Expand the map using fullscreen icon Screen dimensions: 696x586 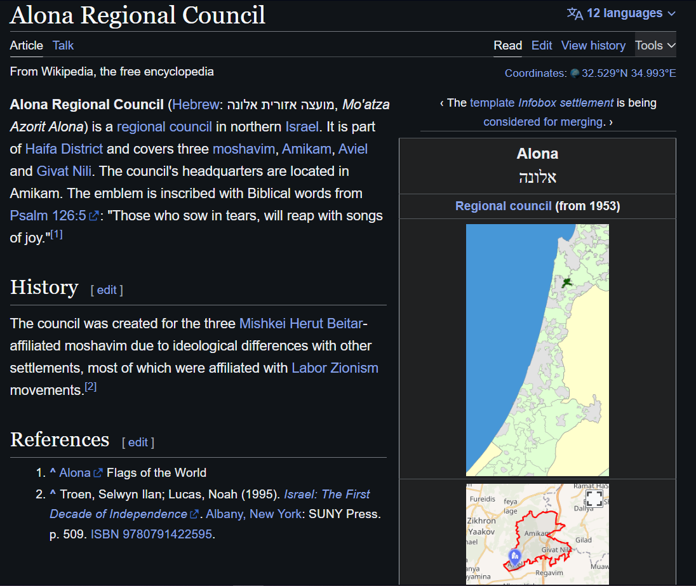click(594, 498)
